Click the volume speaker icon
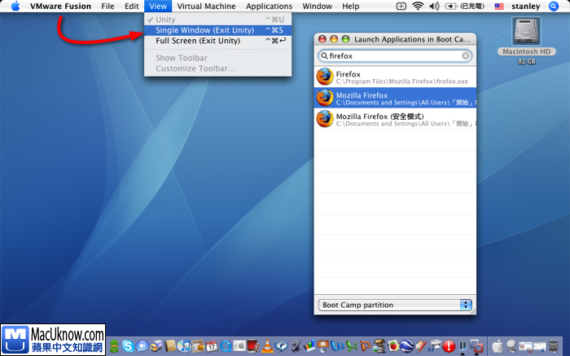The height and width of the screenshot is (356, 570). pyautogui.click(x=433, y=7)
